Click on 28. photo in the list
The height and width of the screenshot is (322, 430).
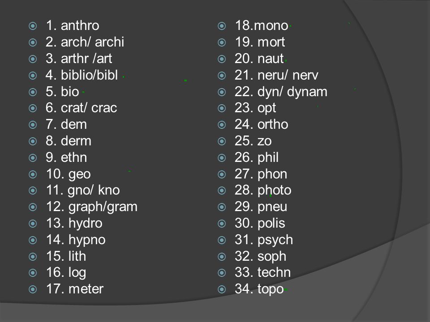(263, 191)
